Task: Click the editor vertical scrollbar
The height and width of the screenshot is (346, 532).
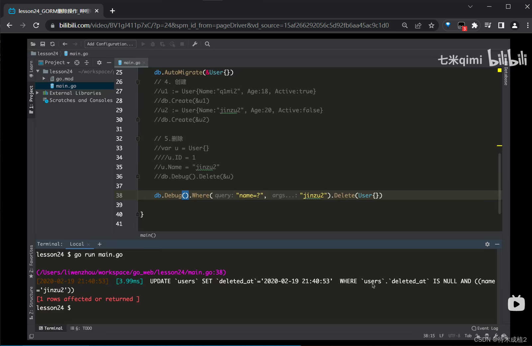Action: [x=499, y=183]
